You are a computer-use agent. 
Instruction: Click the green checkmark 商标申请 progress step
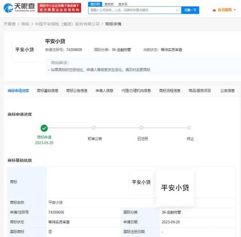44,128
